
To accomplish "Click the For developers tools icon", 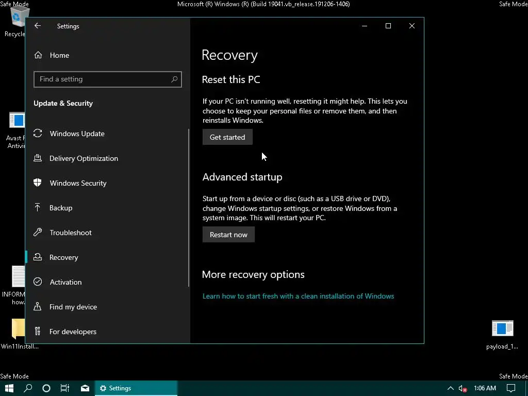I will (38, 331).
